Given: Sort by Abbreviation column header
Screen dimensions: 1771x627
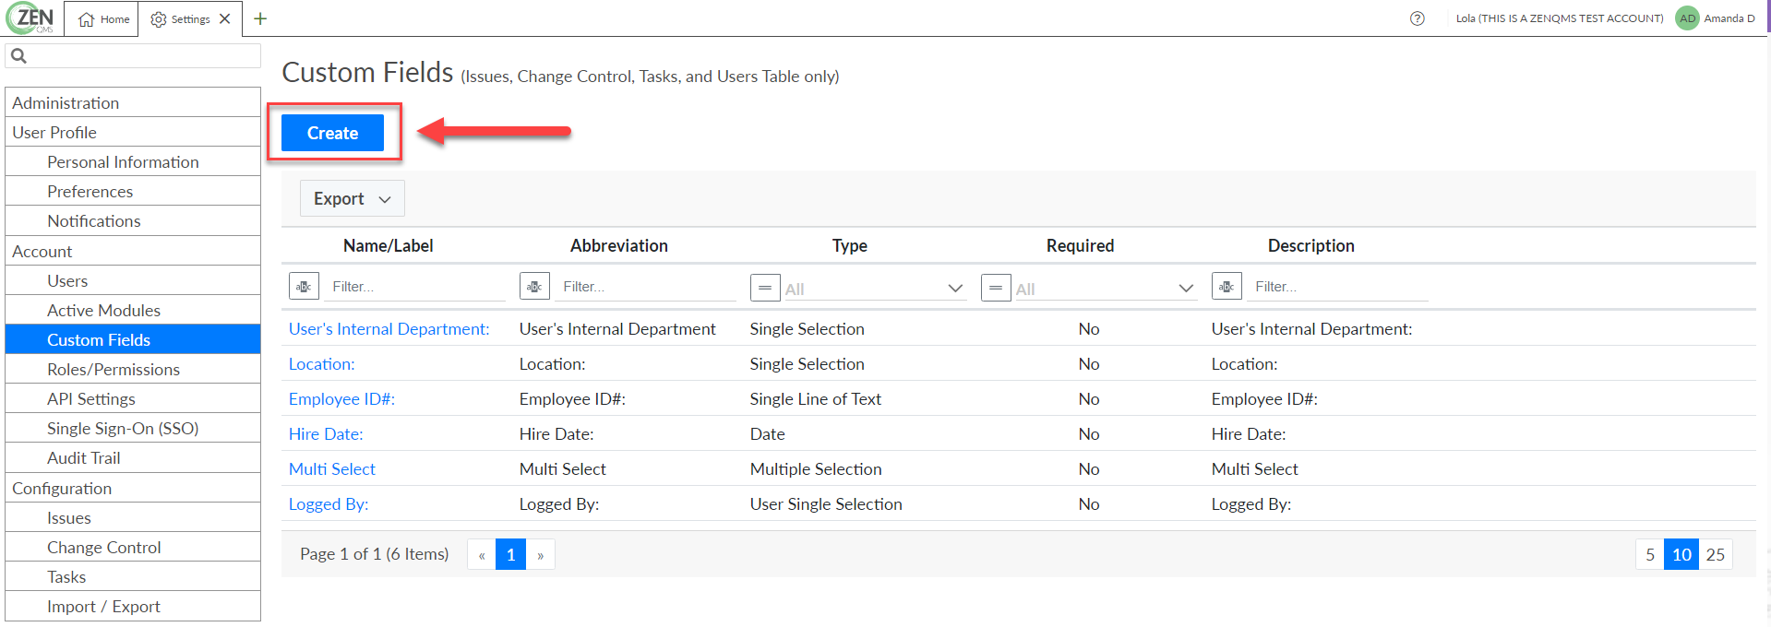Looking at the screenshot, I should coord(619,246).
